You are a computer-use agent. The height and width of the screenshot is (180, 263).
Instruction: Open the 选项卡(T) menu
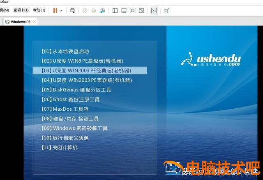21,10
